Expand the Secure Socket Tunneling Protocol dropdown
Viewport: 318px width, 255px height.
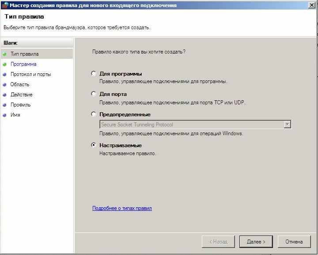pyautogui.click(x=287, y=125)
